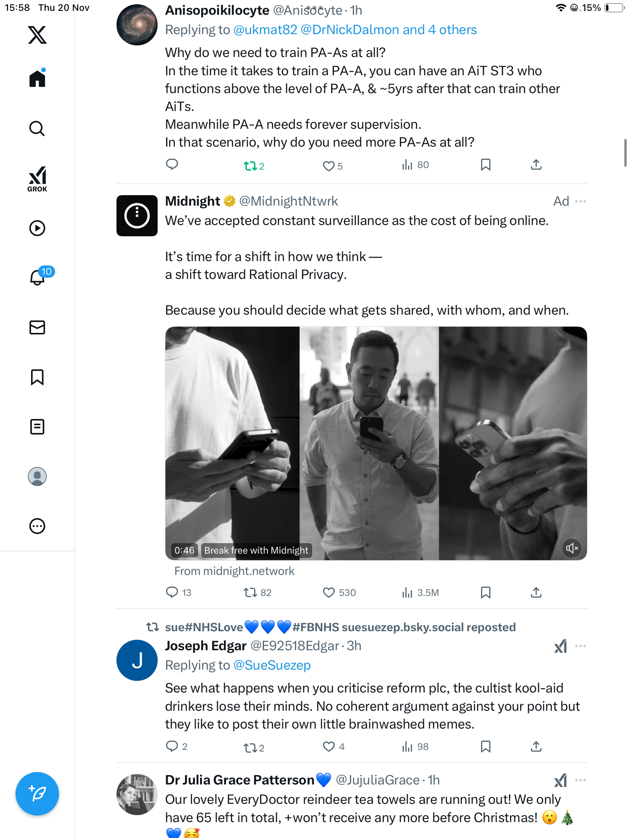Viewport: 629px width, 838px height.
Task: Open more options on Midnight ad
Action: tap(580, 201)
